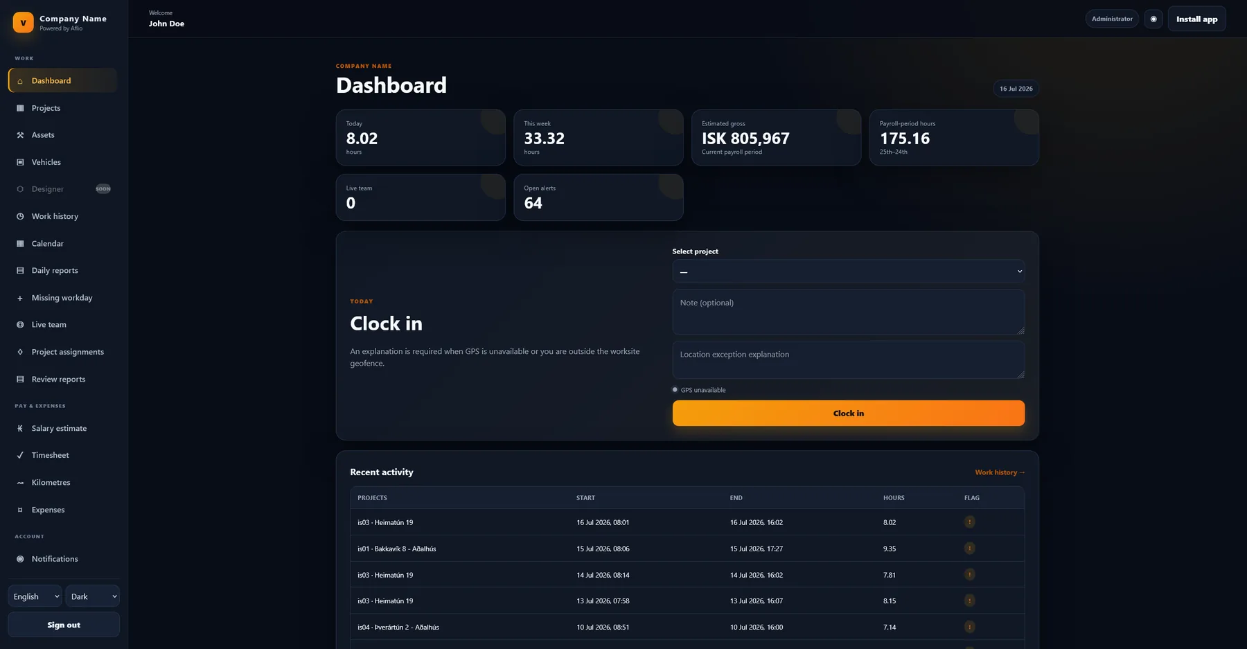Viewport: 1247px width, 649px height.
Task: Click the '15 Jul 2026, 17:27' end time
Action: coord(757,549)
